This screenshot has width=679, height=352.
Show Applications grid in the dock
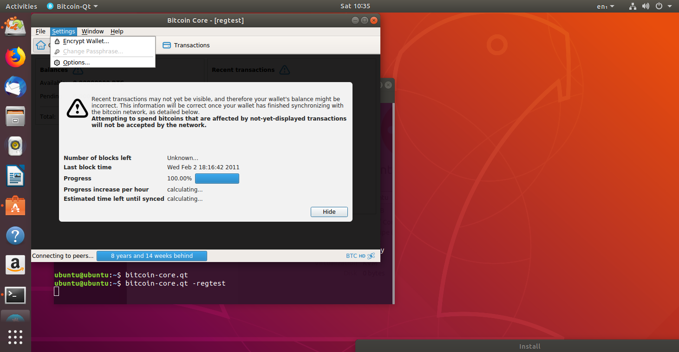click(x=15, y=337)
